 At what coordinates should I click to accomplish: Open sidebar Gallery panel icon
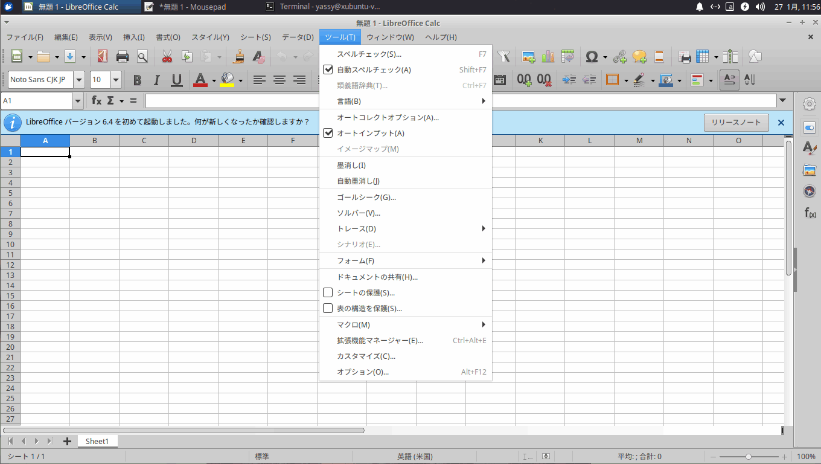810,170
